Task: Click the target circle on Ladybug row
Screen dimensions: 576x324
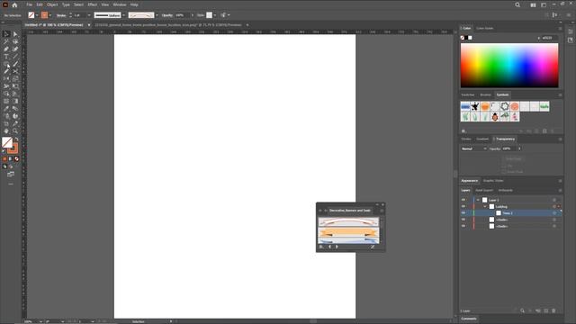Action: click(554, 206)
